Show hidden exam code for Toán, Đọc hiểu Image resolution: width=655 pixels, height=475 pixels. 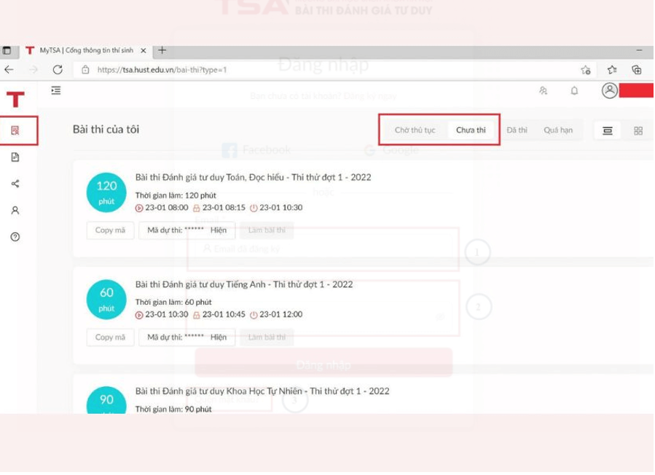click(219, 231)
